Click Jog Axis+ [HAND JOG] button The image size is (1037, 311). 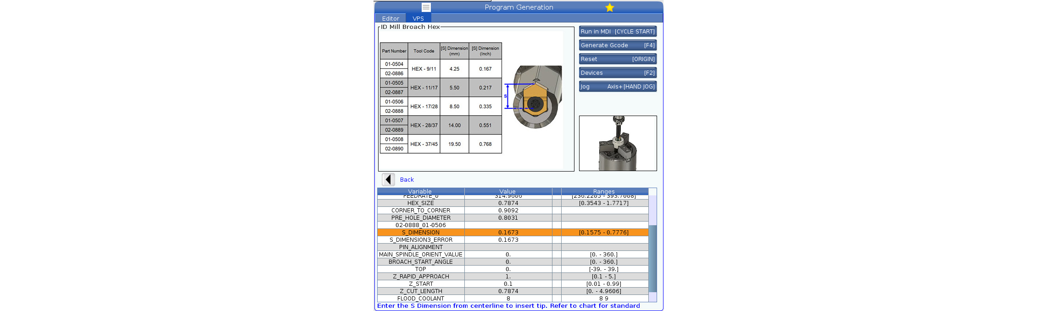[618, 86]
